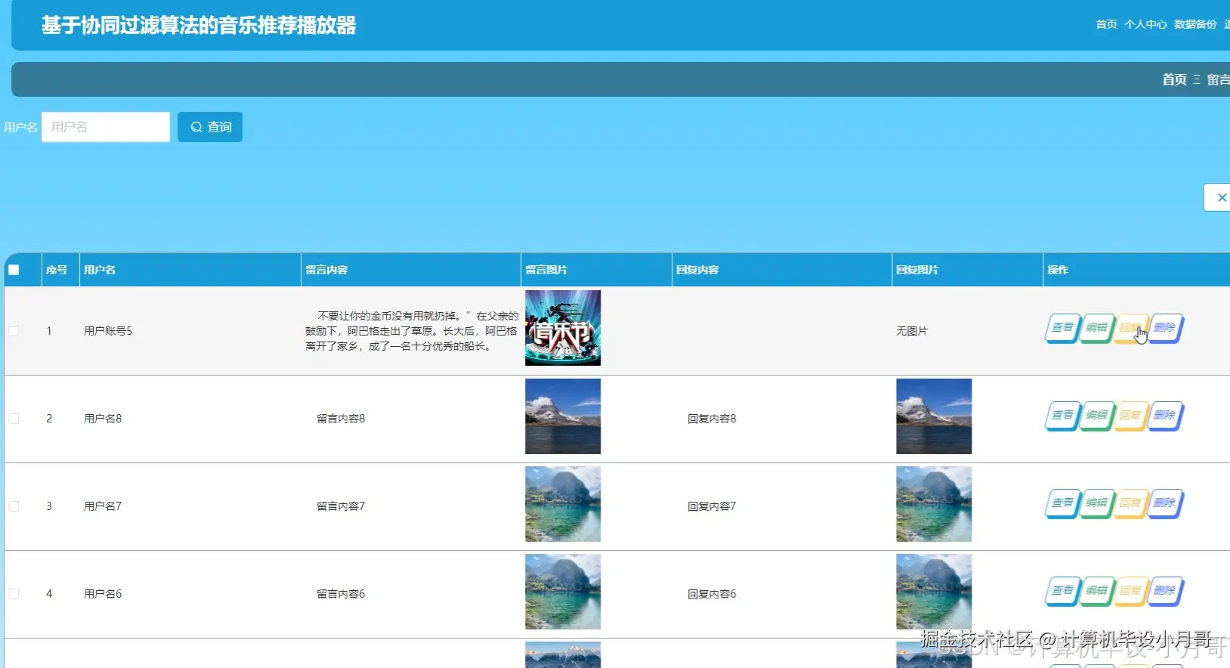Toggle the select-all checkbox in table header
Screen dimensions: 1230x668
(x=14, y=270)
